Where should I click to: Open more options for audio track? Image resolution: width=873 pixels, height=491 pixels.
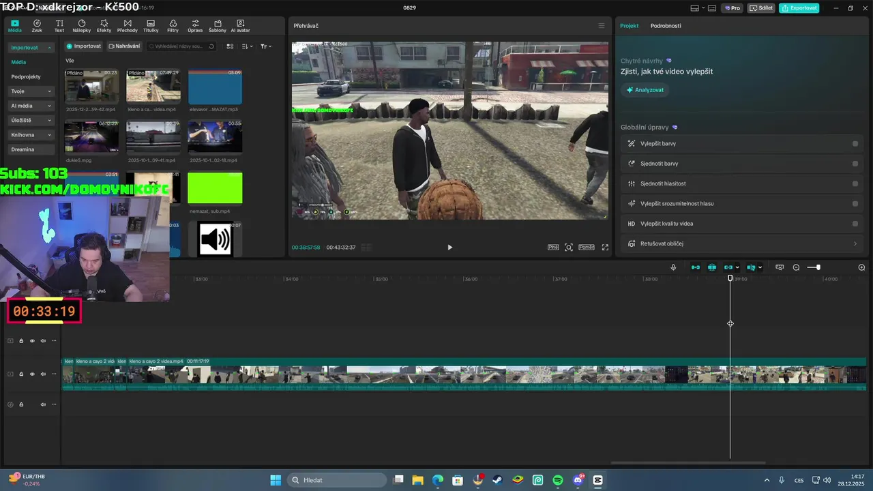click(54, 404)
